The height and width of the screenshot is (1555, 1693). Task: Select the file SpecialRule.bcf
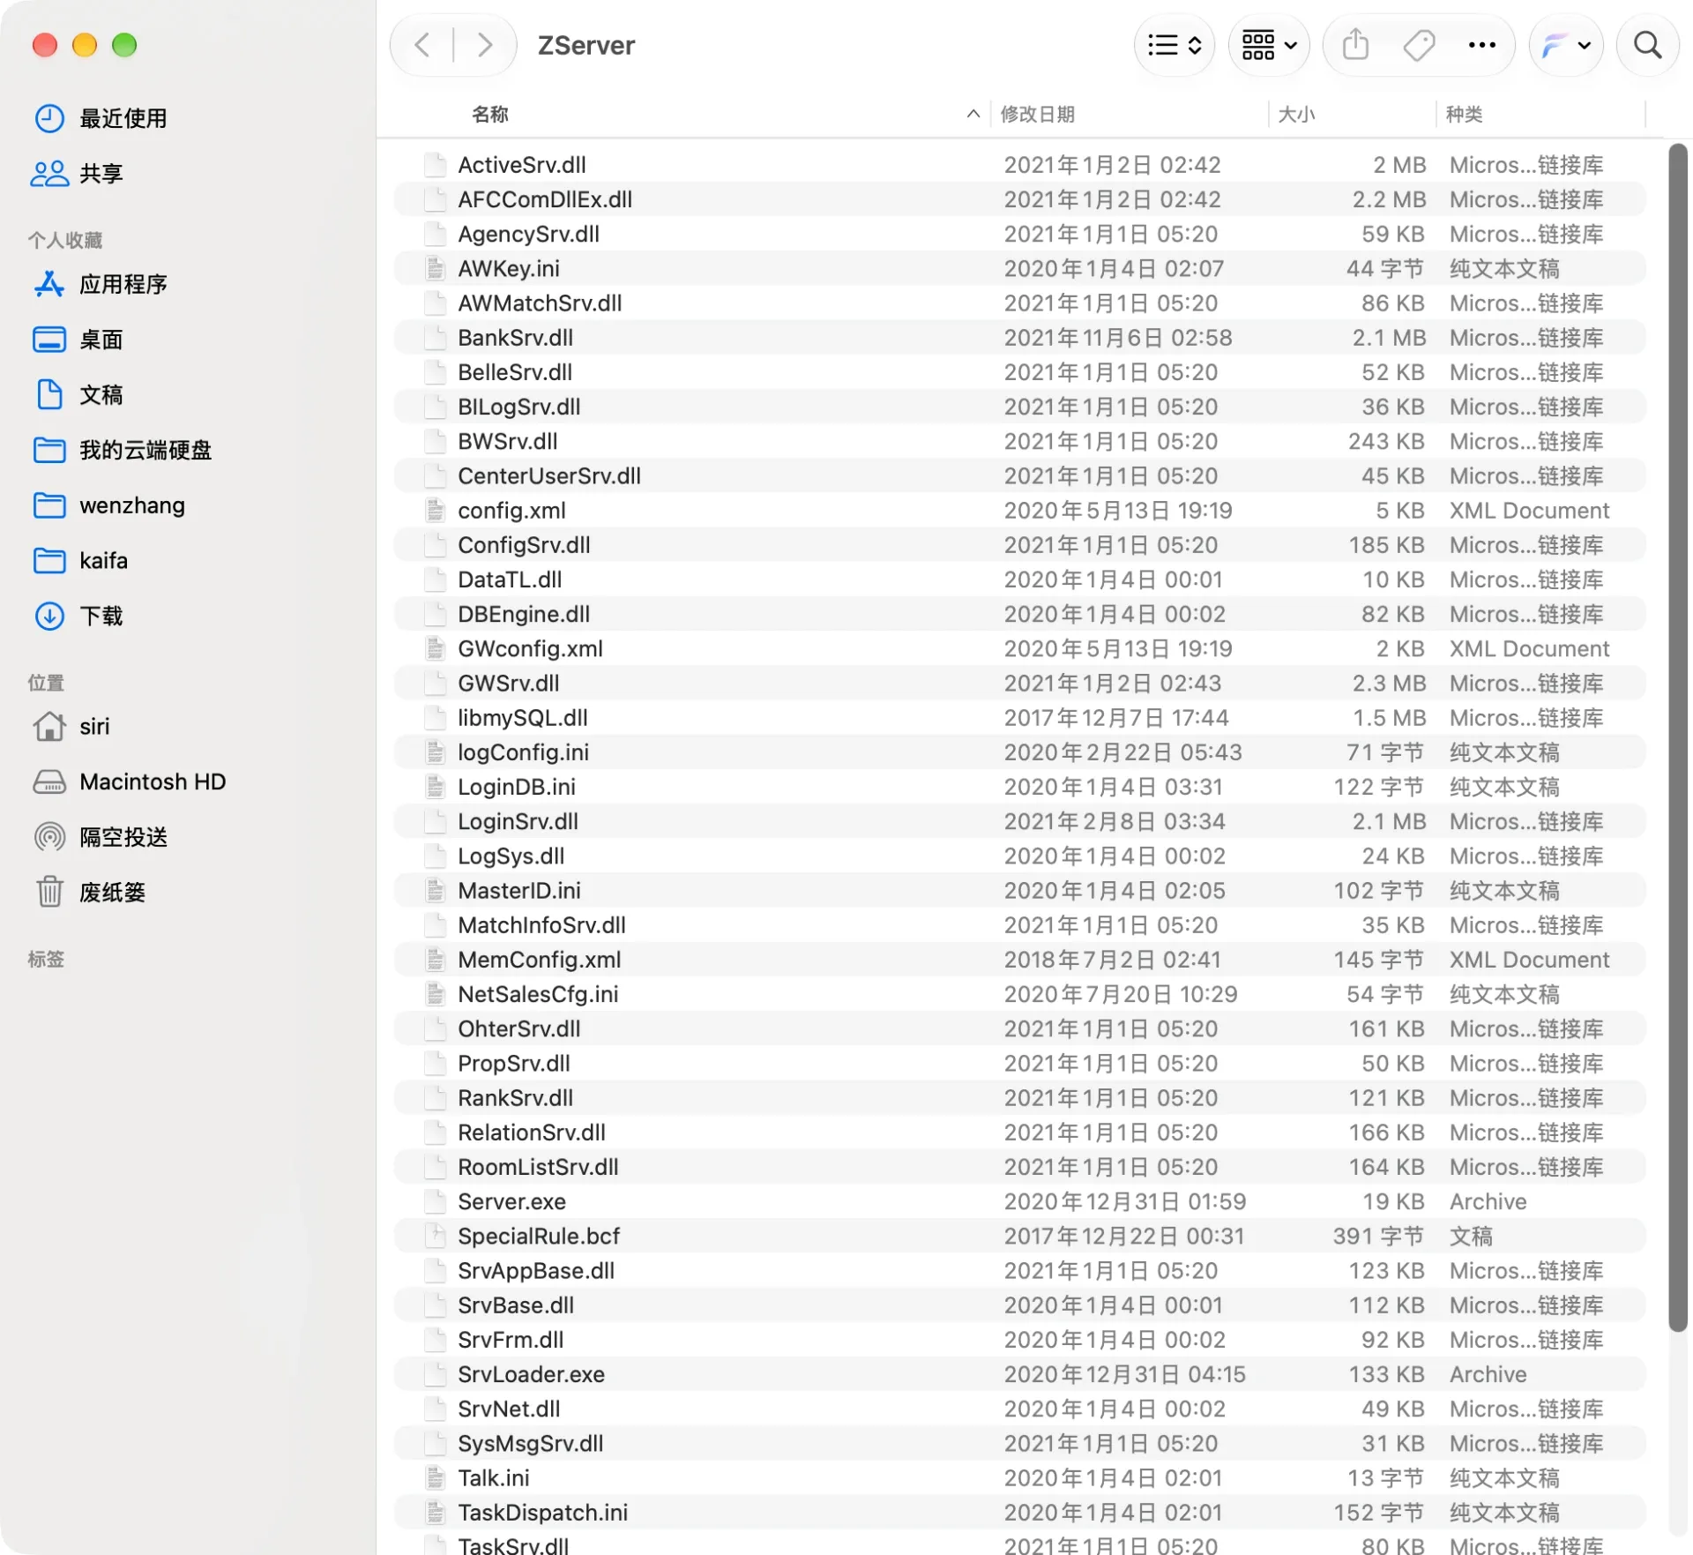(x=1019, y=1236)
